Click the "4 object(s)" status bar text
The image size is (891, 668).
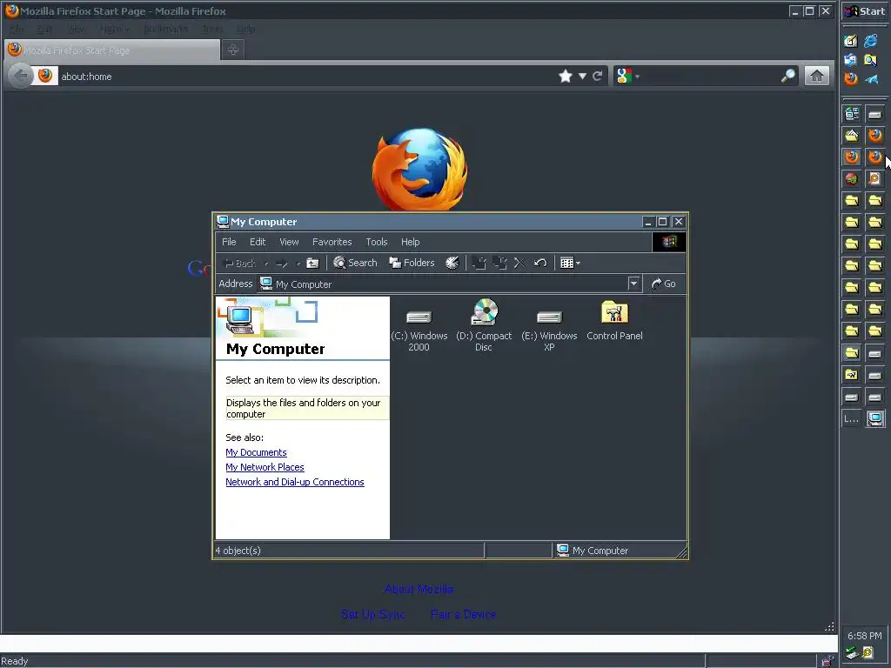point(238,551)
